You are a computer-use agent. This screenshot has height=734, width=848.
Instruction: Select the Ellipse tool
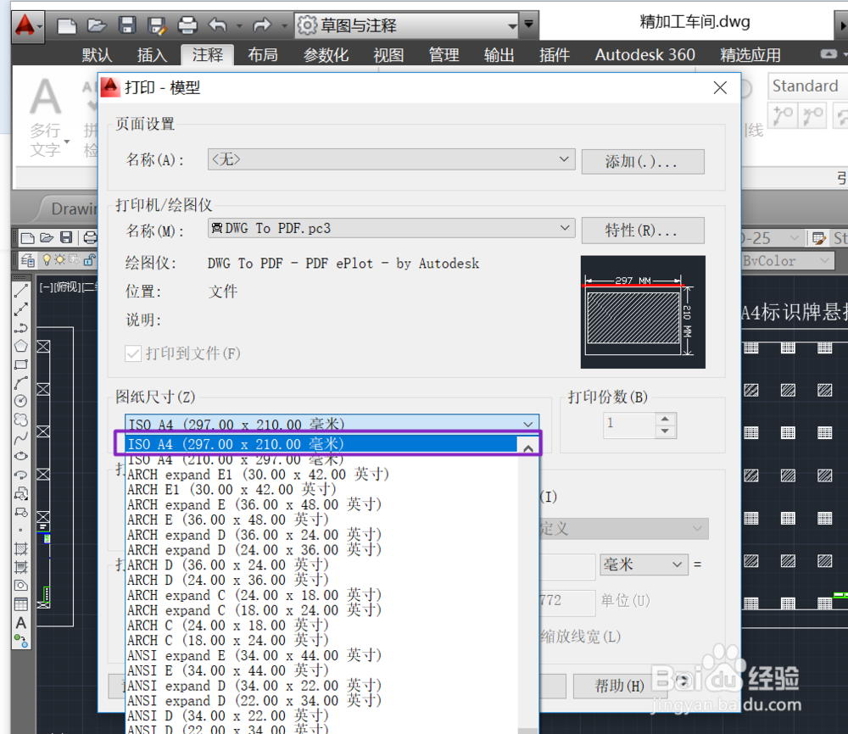pyautogui.click(x=20, y=456)
